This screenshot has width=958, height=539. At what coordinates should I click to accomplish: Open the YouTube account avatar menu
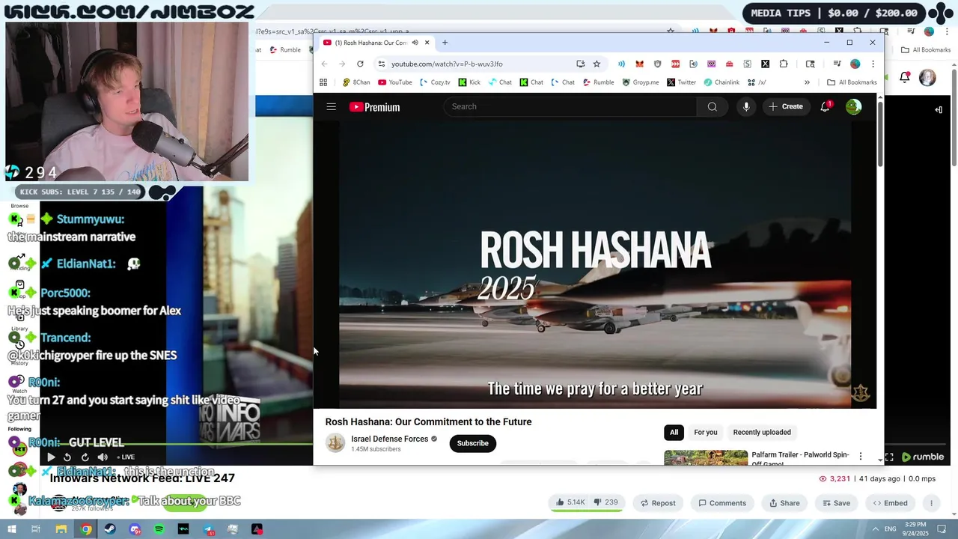pos(853,106)
